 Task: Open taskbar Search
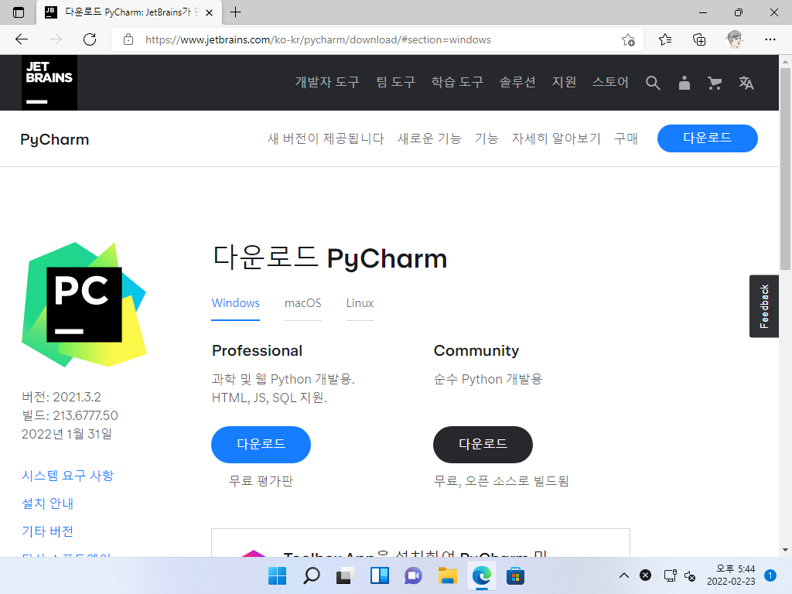point(311,575)
